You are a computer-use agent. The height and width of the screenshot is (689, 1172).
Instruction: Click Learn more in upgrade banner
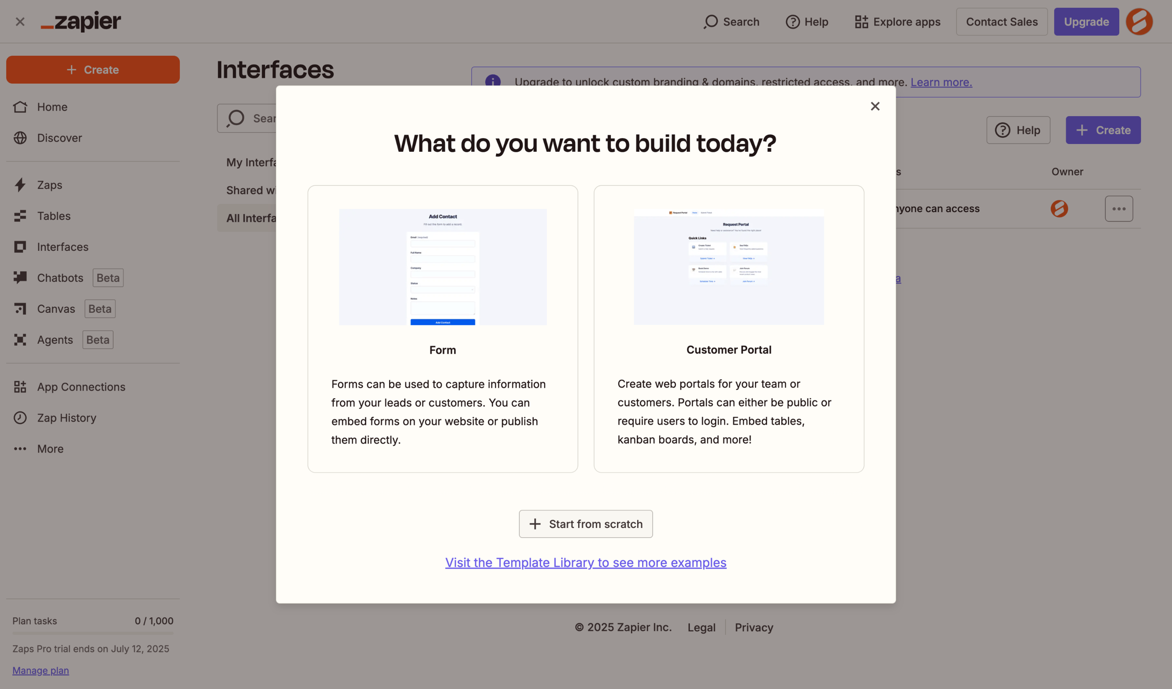click(941, 82)
